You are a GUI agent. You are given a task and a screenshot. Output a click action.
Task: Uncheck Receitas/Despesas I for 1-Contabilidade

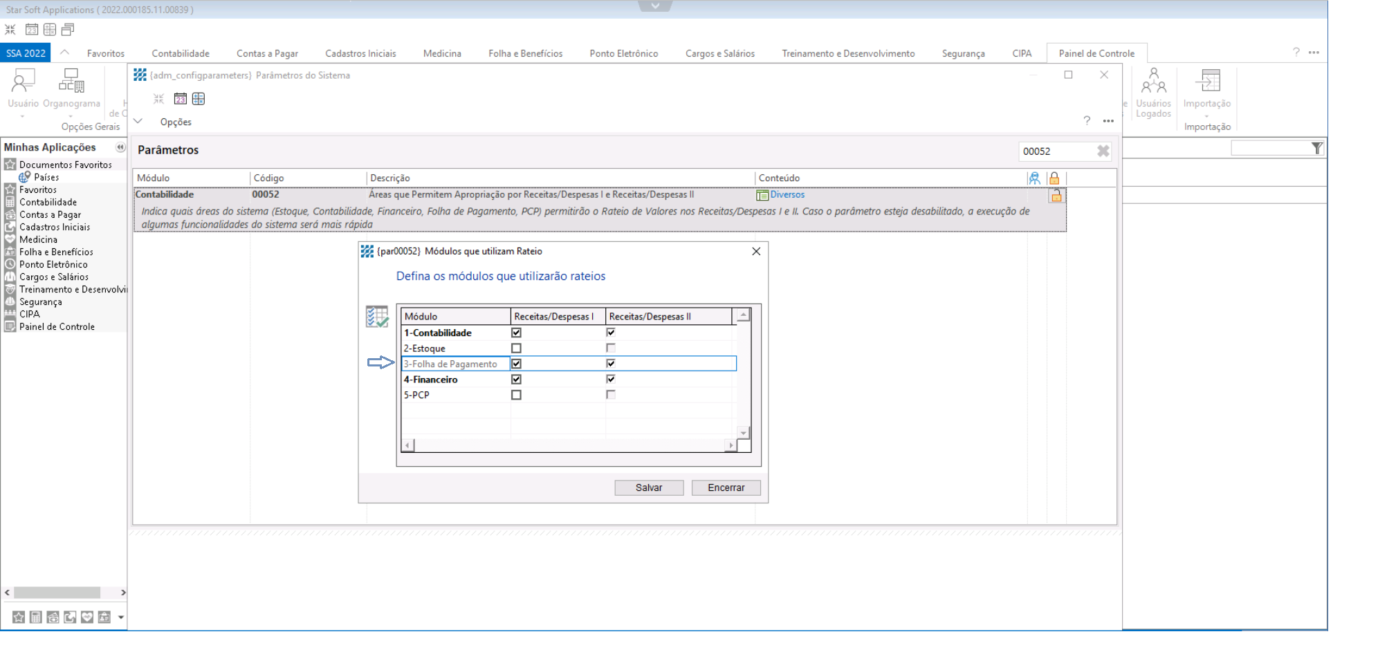[x=516, y=333]
